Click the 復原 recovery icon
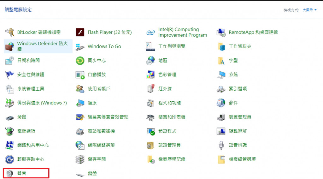The height and width of the screenshot is (179, 323). tap(80, 103)
